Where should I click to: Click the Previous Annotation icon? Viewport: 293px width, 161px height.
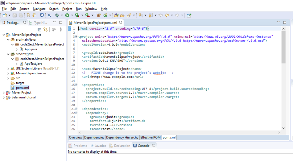pyautogui.click(x=150, y=15)
